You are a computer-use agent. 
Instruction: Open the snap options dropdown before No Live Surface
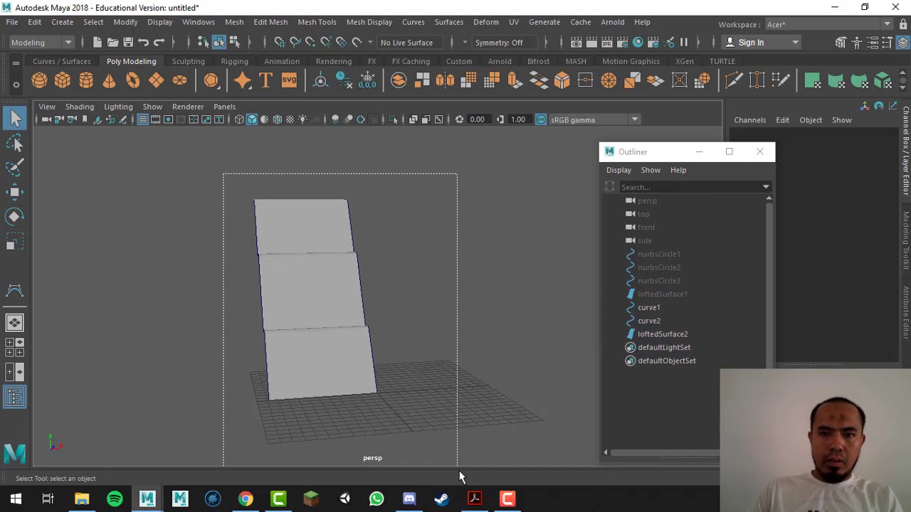[x=370, y=43]
